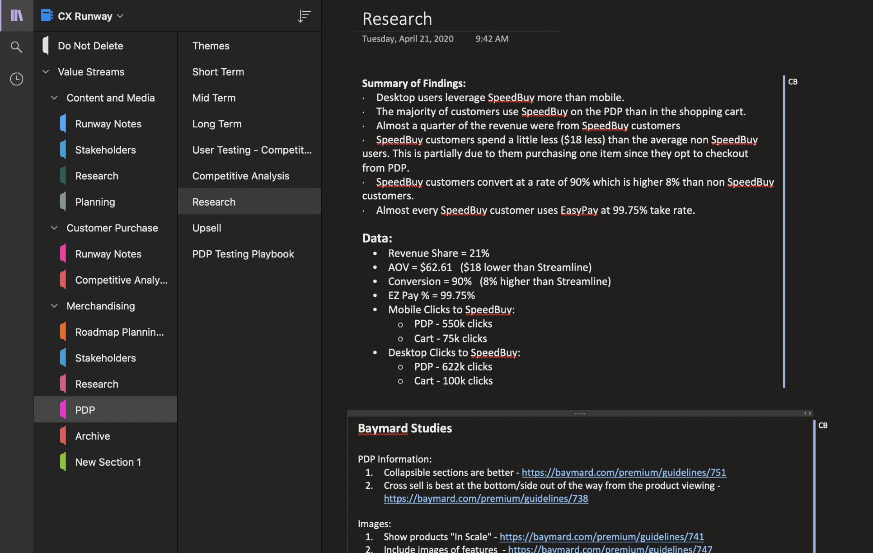Click the Archive section color tab icon
Viewport: 873px width, 553px height.
[63, 436]
